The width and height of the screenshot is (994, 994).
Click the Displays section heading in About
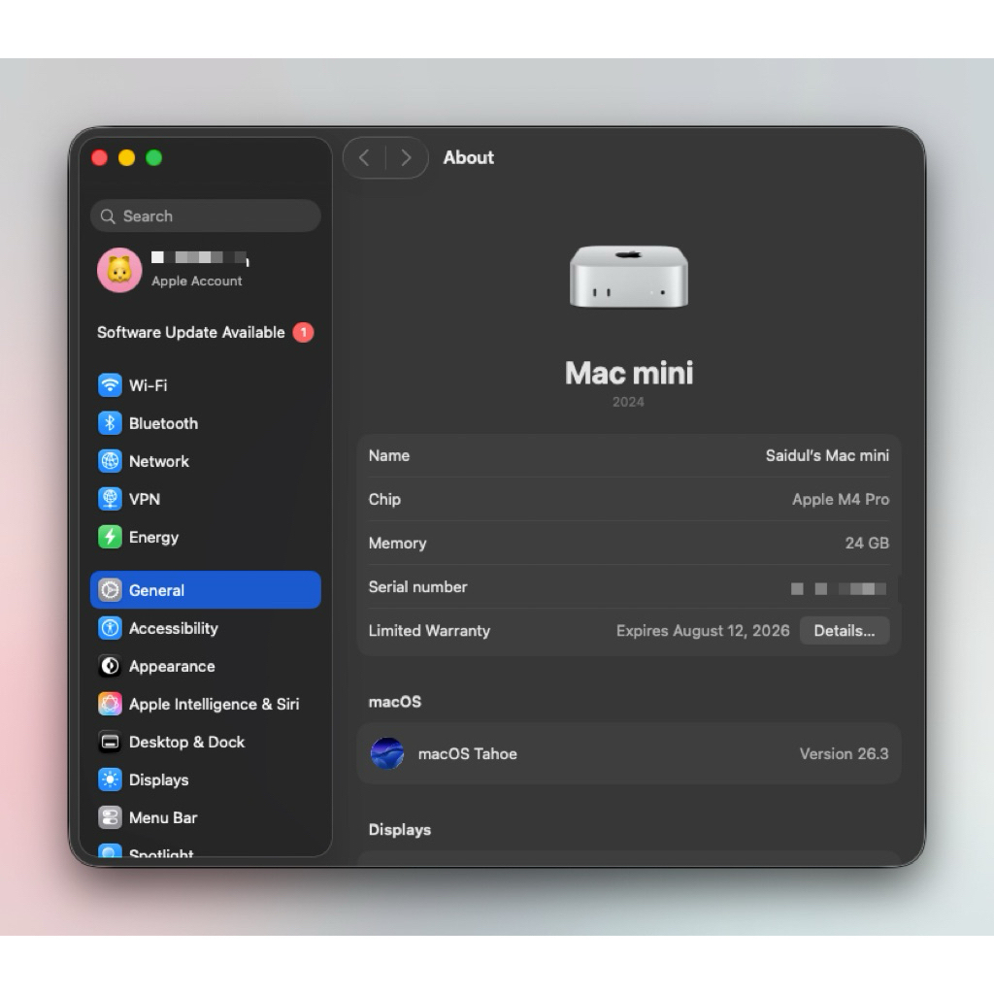(399, 830)
